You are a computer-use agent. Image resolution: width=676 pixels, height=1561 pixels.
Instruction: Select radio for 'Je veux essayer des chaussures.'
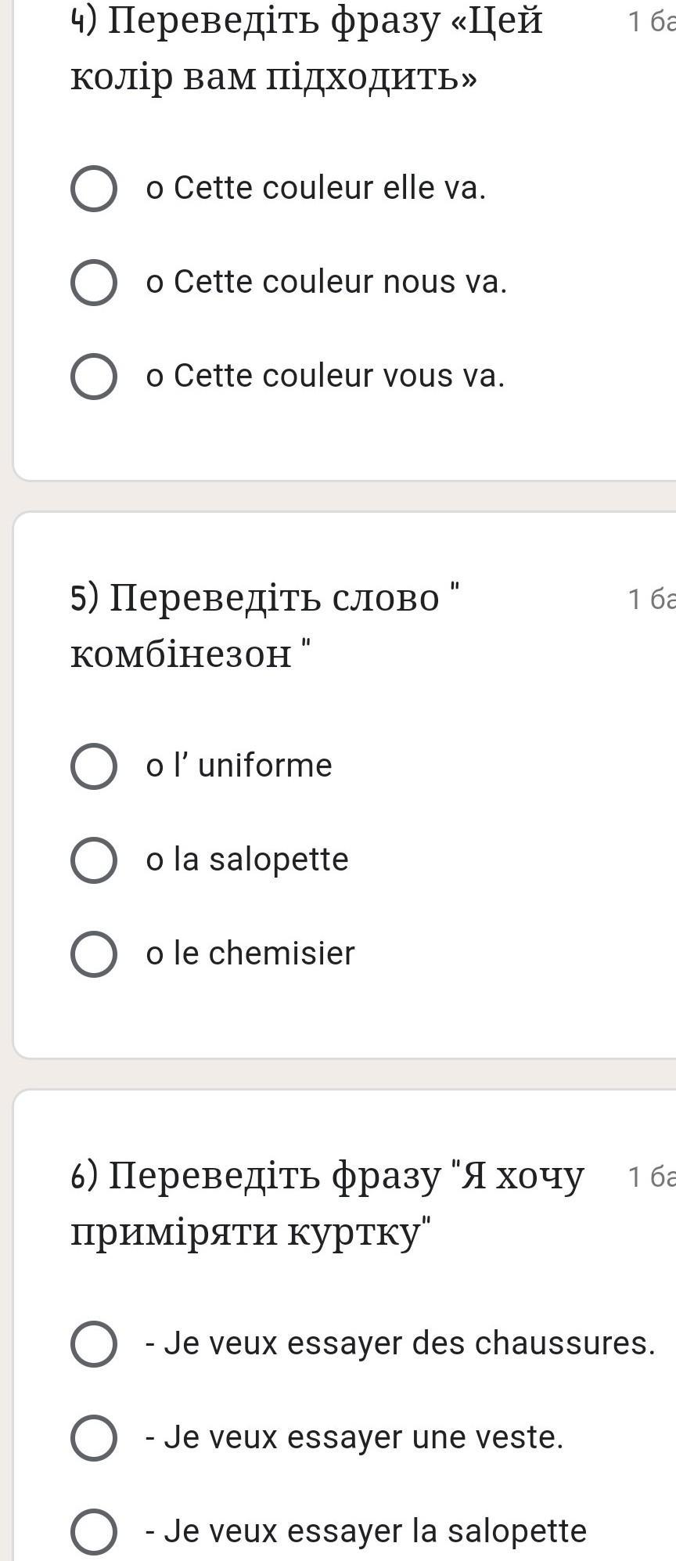point(94,1344)
